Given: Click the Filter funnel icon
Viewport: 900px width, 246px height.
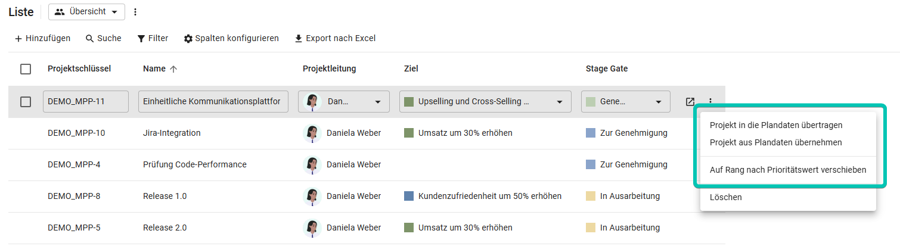Looking at the screenshot, I should pos(141,39).
